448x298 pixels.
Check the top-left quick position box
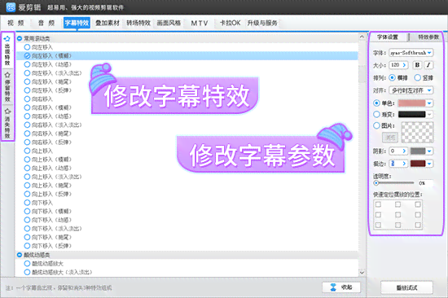pyautogui.click(x=378, y=204)
